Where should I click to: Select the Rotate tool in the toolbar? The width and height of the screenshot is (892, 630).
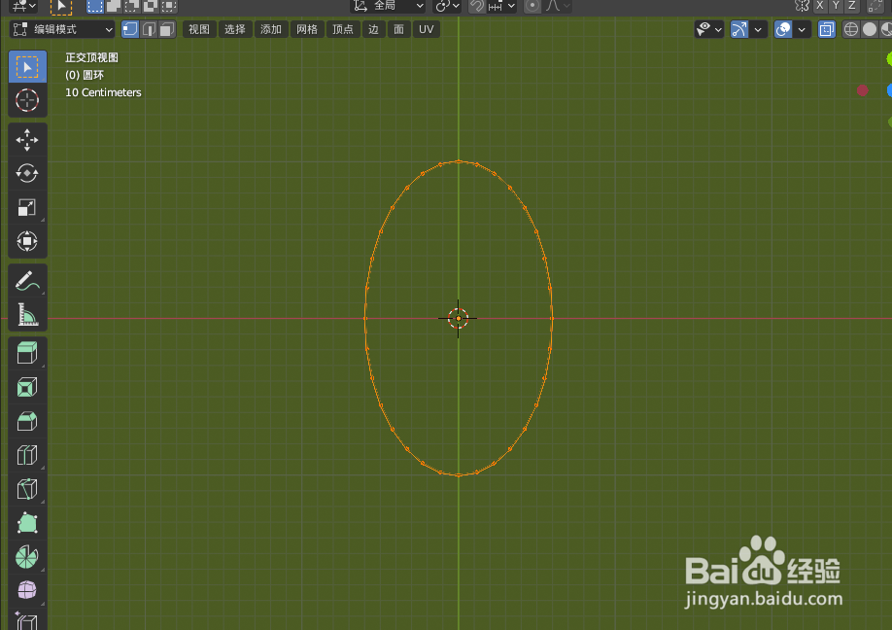point(27,173)
